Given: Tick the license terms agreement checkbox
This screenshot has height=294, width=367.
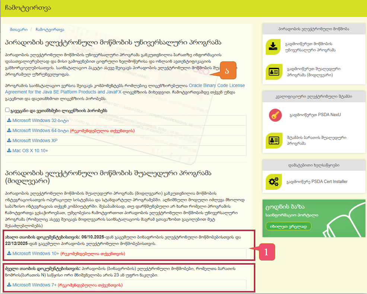Looking at the screenshot, I should 8,111.
